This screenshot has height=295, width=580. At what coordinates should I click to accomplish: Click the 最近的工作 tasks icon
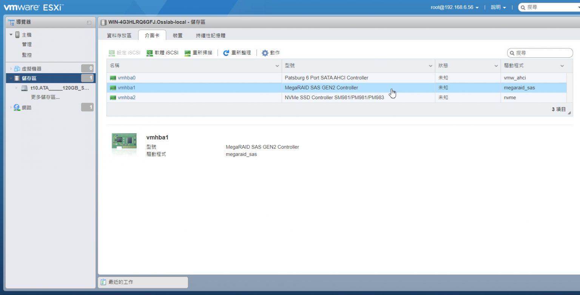103,282
